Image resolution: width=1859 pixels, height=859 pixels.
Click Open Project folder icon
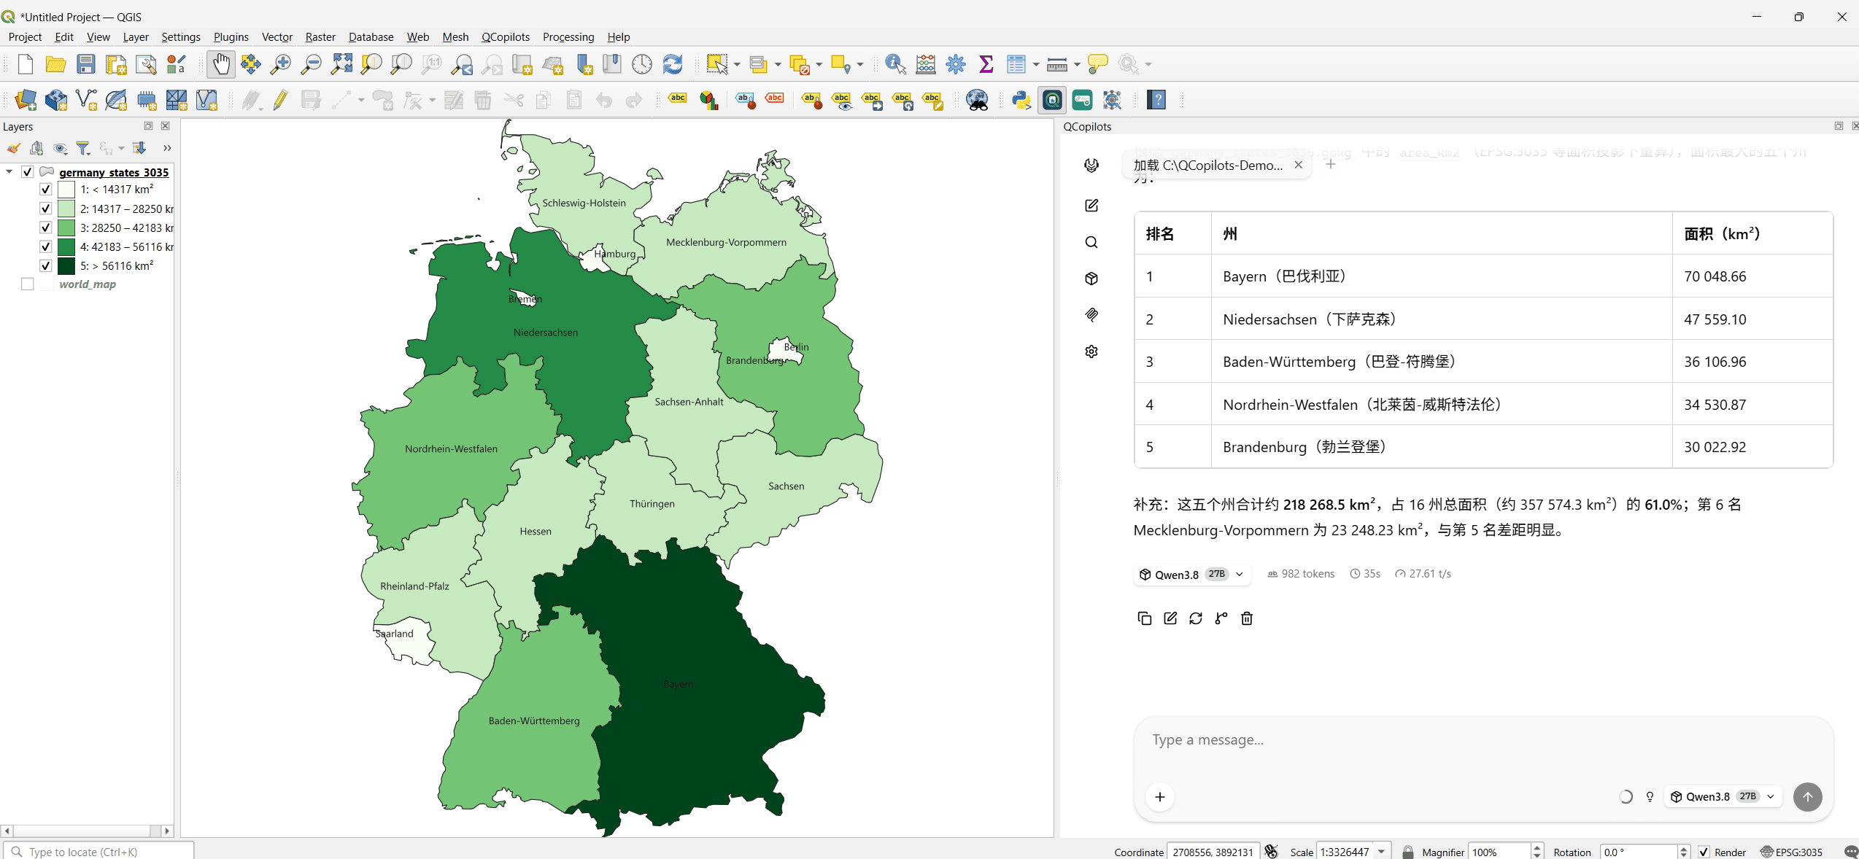[55, 64]
